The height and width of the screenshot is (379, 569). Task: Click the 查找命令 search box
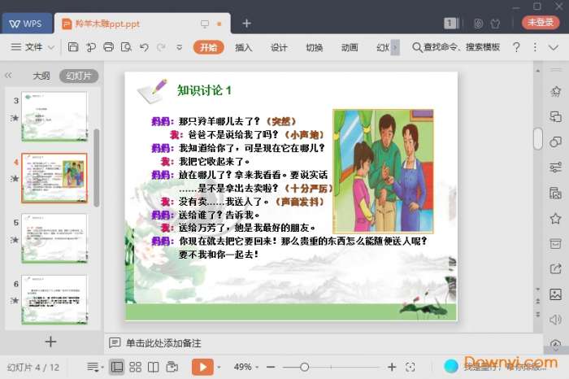pyautogui.click(x=456, y=47)
